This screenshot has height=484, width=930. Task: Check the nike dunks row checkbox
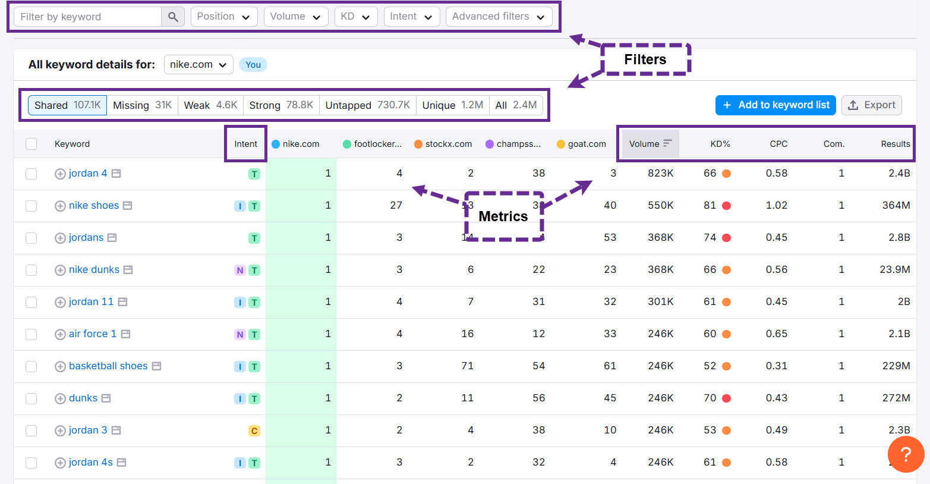coord(31,270)
